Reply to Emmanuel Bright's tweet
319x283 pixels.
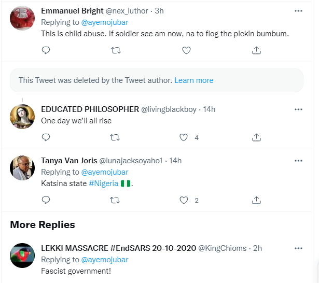(46, 50)
